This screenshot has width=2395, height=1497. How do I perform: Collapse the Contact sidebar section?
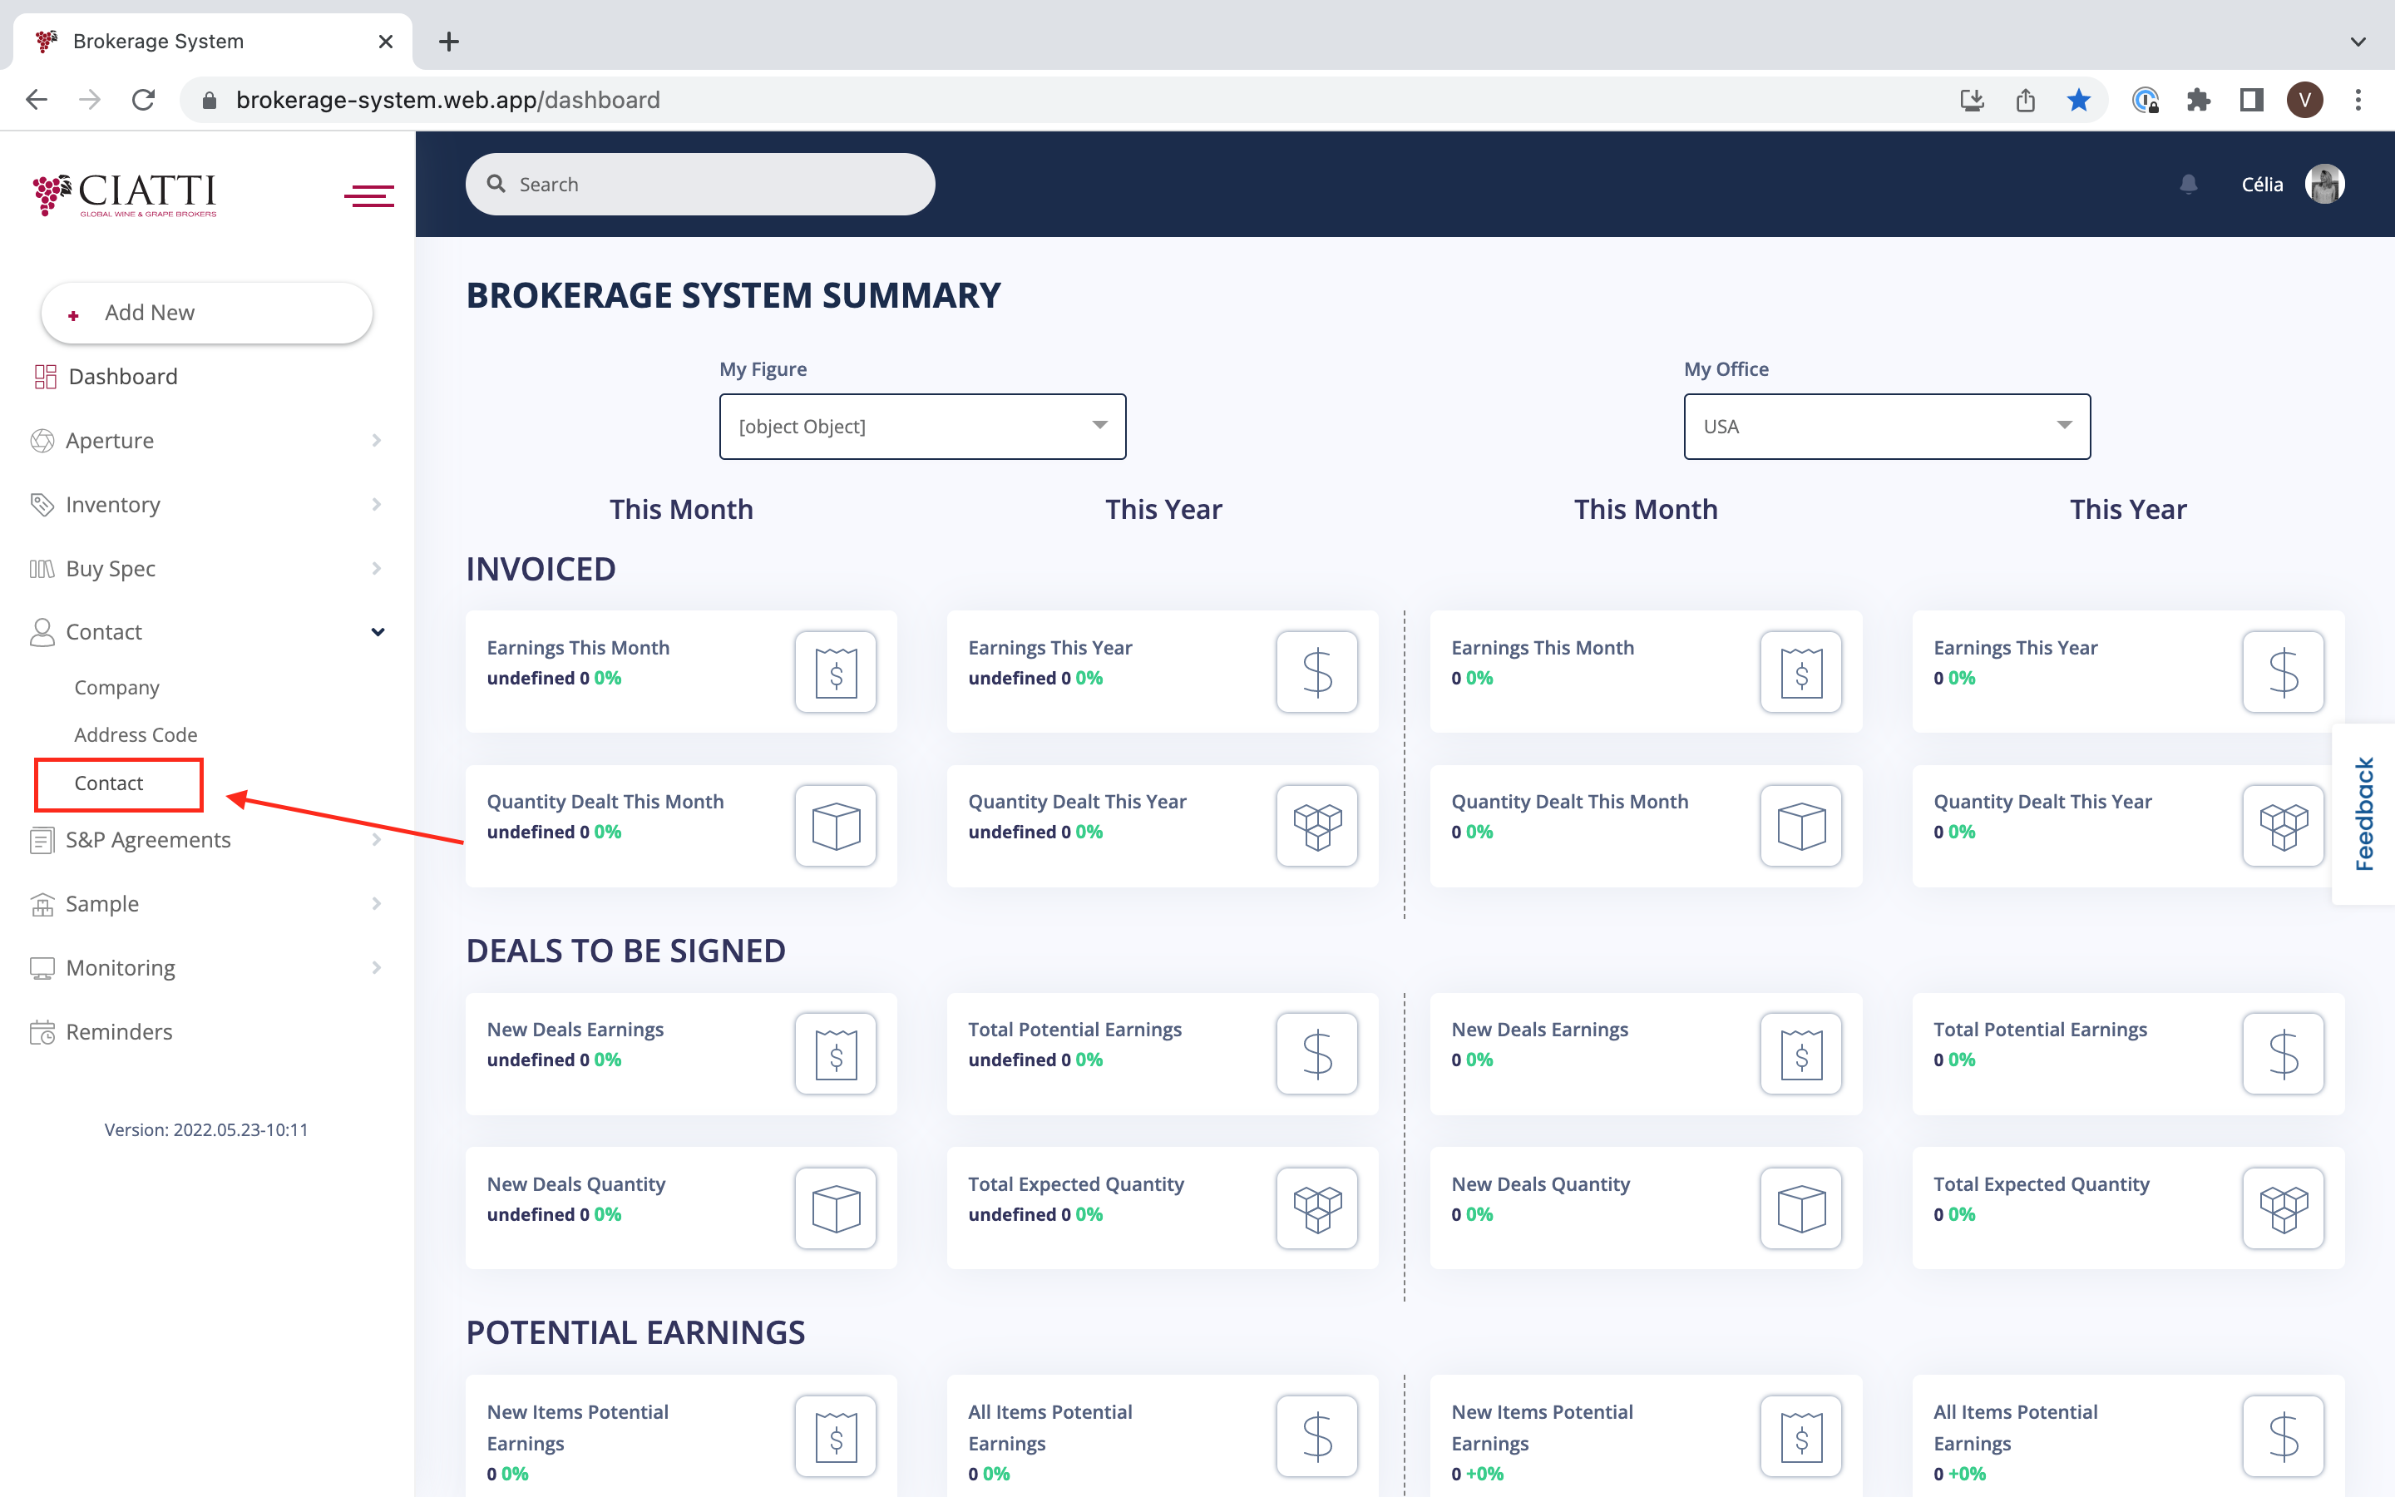point(377,632)
